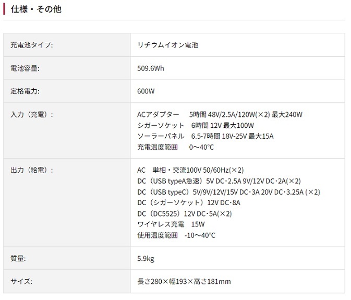Image resolution: width=351 pixels, height=300 pixels.
Task: Select the 電池容量 row label
Action: point(25,68)
